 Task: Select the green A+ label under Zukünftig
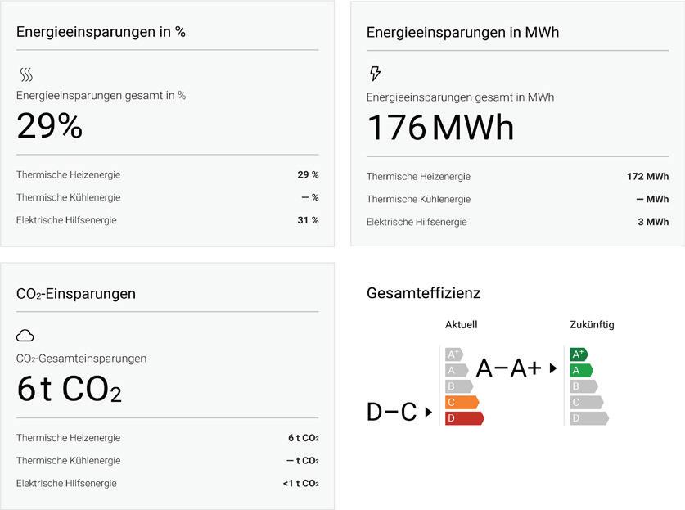(579, 354)
